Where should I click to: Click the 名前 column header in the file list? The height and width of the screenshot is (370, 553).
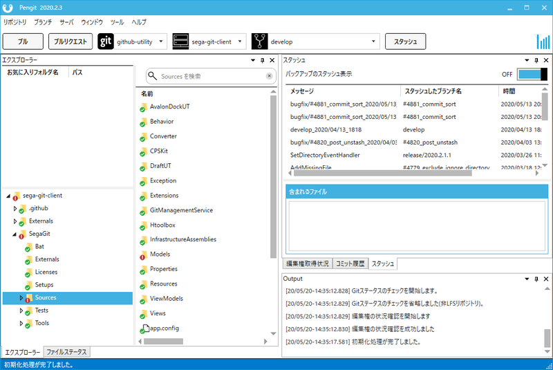(147, 94)
